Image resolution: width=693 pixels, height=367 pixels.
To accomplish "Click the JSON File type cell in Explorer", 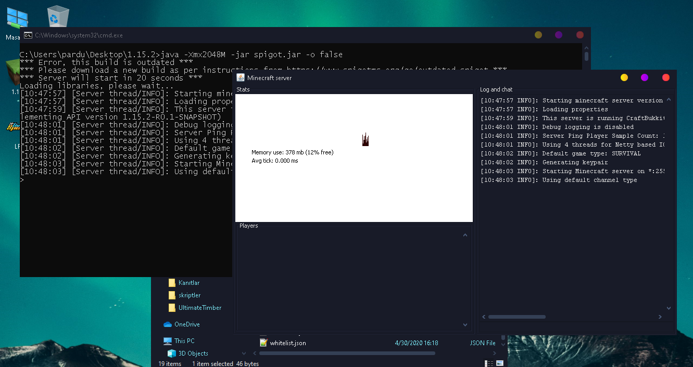I will tap(483, 343).
